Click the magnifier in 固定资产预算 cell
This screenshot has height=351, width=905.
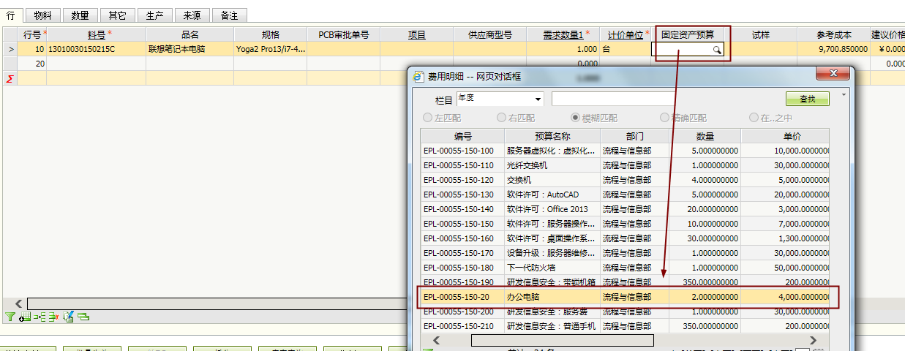pyautogui.click(x=717, y=50)
